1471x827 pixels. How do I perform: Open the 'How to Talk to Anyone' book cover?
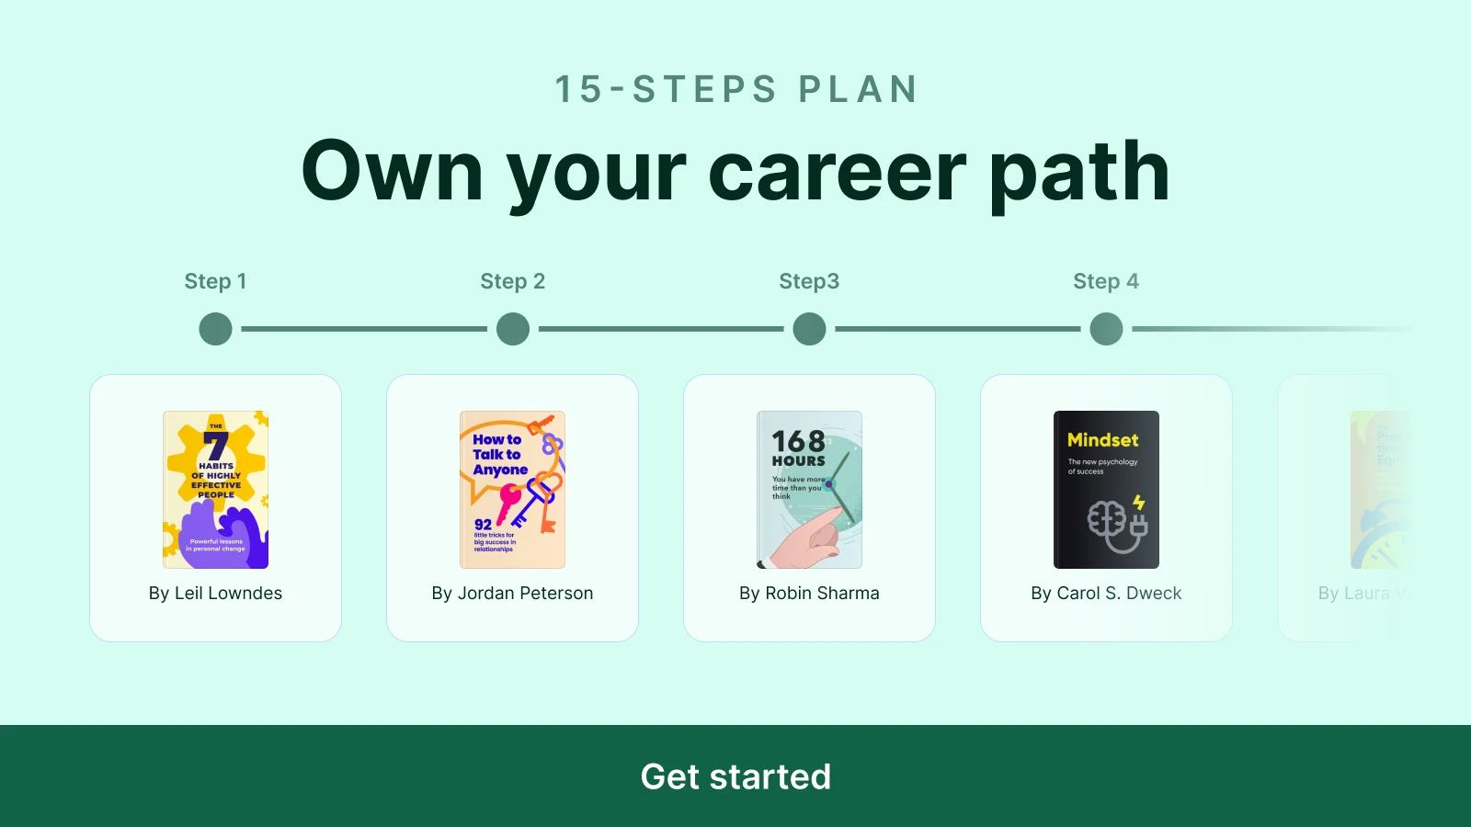512,488
